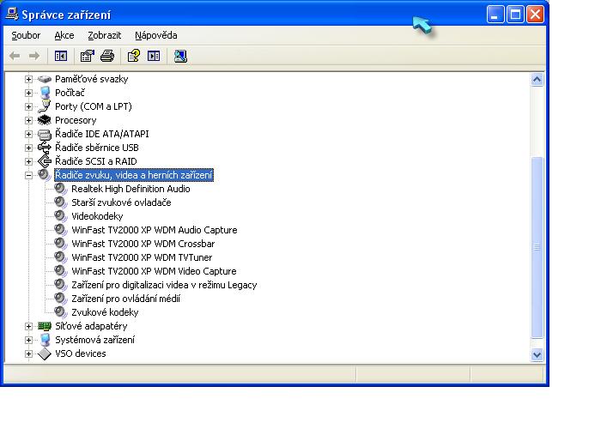Open the Nápověda menu
Viewport: 601px width, 447px height.
[156, 36]
